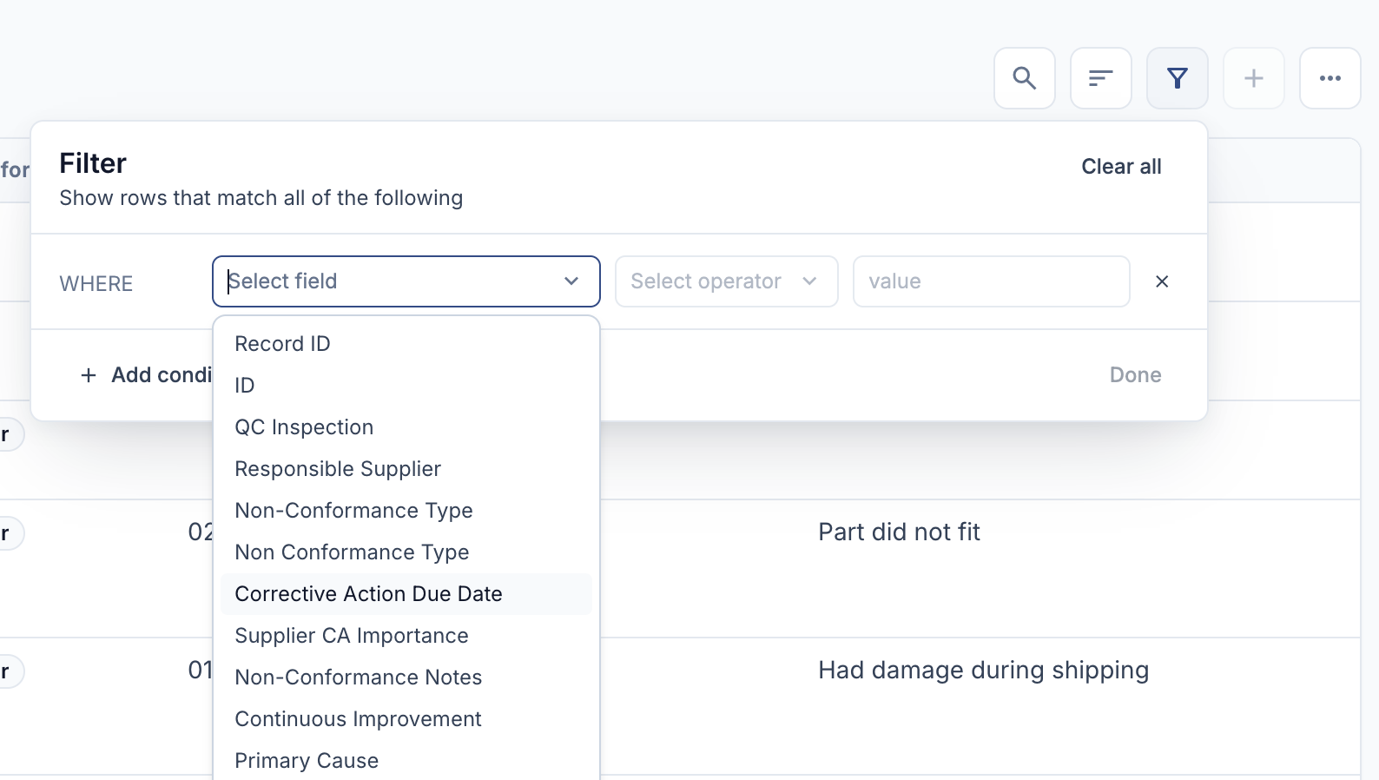Select Non-Conformance Notes field
1379x780 pixels.
406,678
